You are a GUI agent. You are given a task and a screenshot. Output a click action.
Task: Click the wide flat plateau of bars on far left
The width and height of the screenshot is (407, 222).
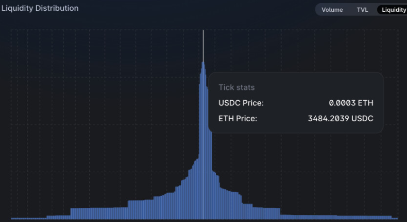pyautogui.click(x=99, y=213)
